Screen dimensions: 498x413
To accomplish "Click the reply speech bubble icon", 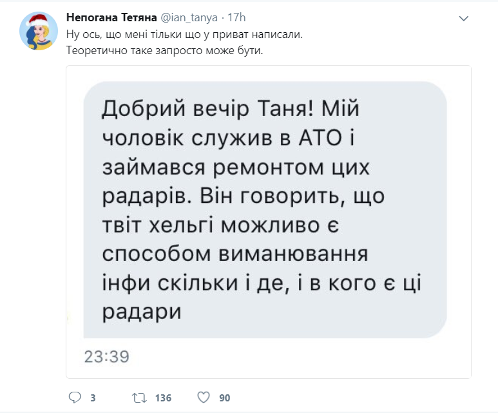I will (x=75, y=398).
